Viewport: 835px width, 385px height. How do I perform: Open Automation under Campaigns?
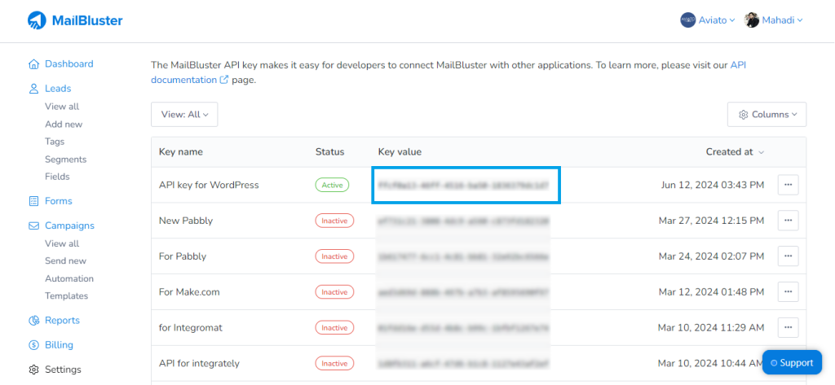(69, 278)
